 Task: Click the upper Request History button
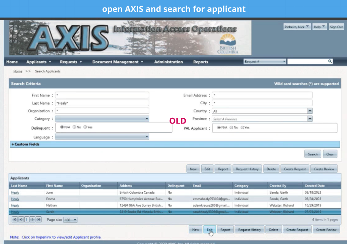click(x=247, y=169)
